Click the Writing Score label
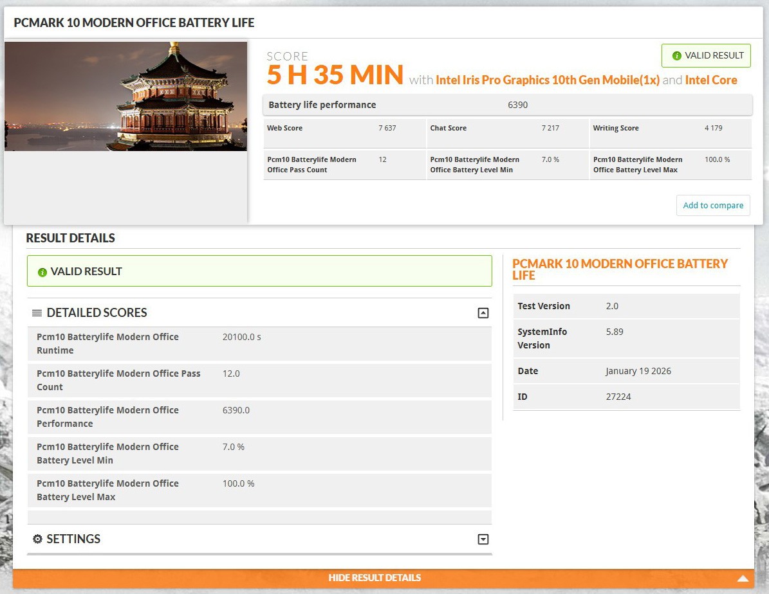769x594 pixels. tap(616, 128)
